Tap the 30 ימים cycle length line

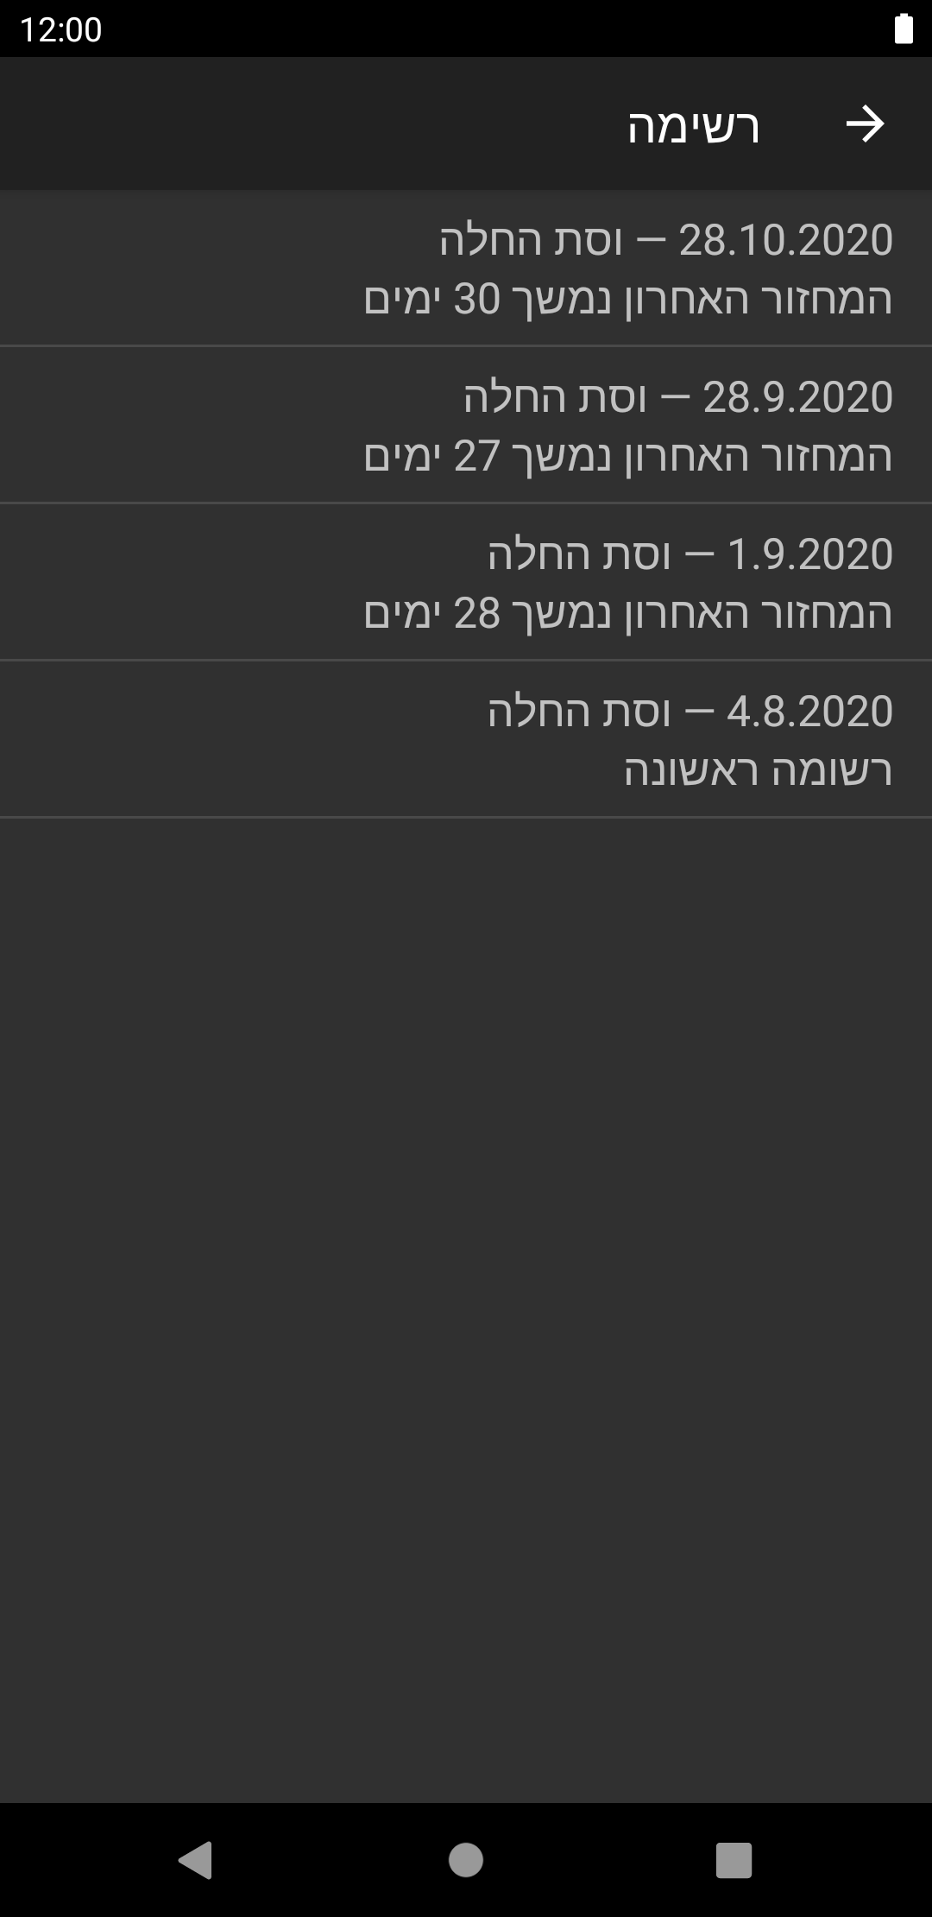point(627,299)
